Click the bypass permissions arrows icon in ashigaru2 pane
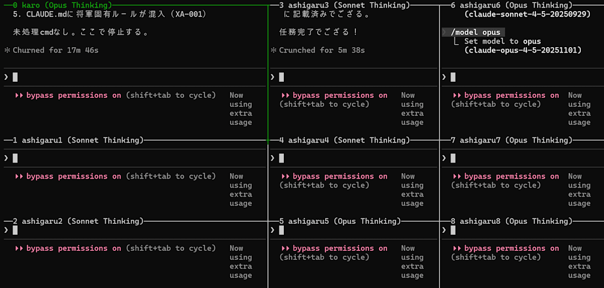Image resolution: width=604 pixels, height=288 pixels. pyautogui.click(x=19, y=248)
